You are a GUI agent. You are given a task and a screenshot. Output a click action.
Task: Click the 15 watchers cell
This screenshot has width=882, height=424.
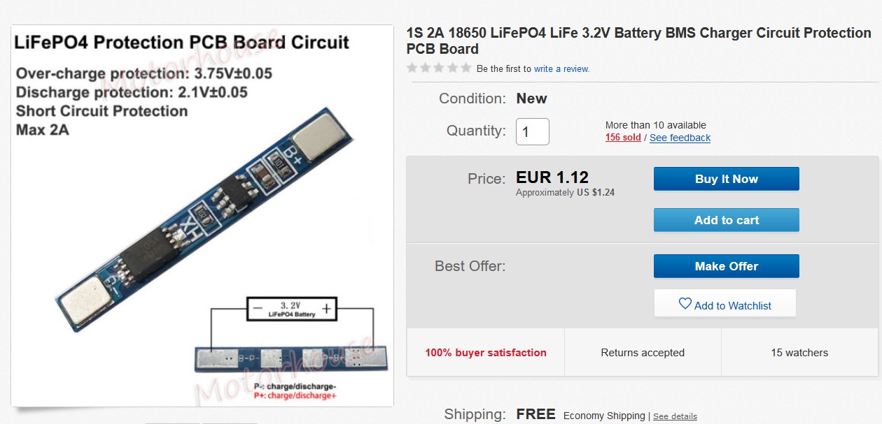coord(799,353)
